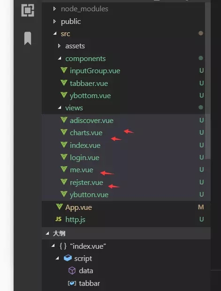Click the Extensions icon in activity bar

[28, 10]
